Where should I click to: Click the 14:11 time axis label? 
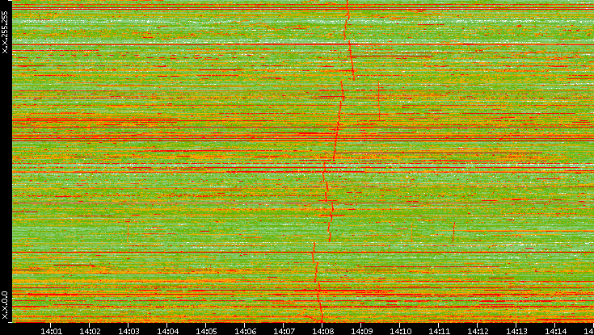coord(439,331)
